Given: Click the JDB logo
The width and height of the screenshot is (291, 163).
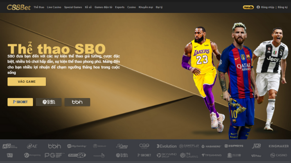Looking at the screenshot, I should click(x=256, y=146).
